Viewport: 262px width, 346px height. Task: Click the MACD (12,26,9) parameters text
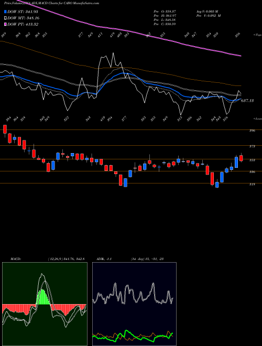click(66, 259)
